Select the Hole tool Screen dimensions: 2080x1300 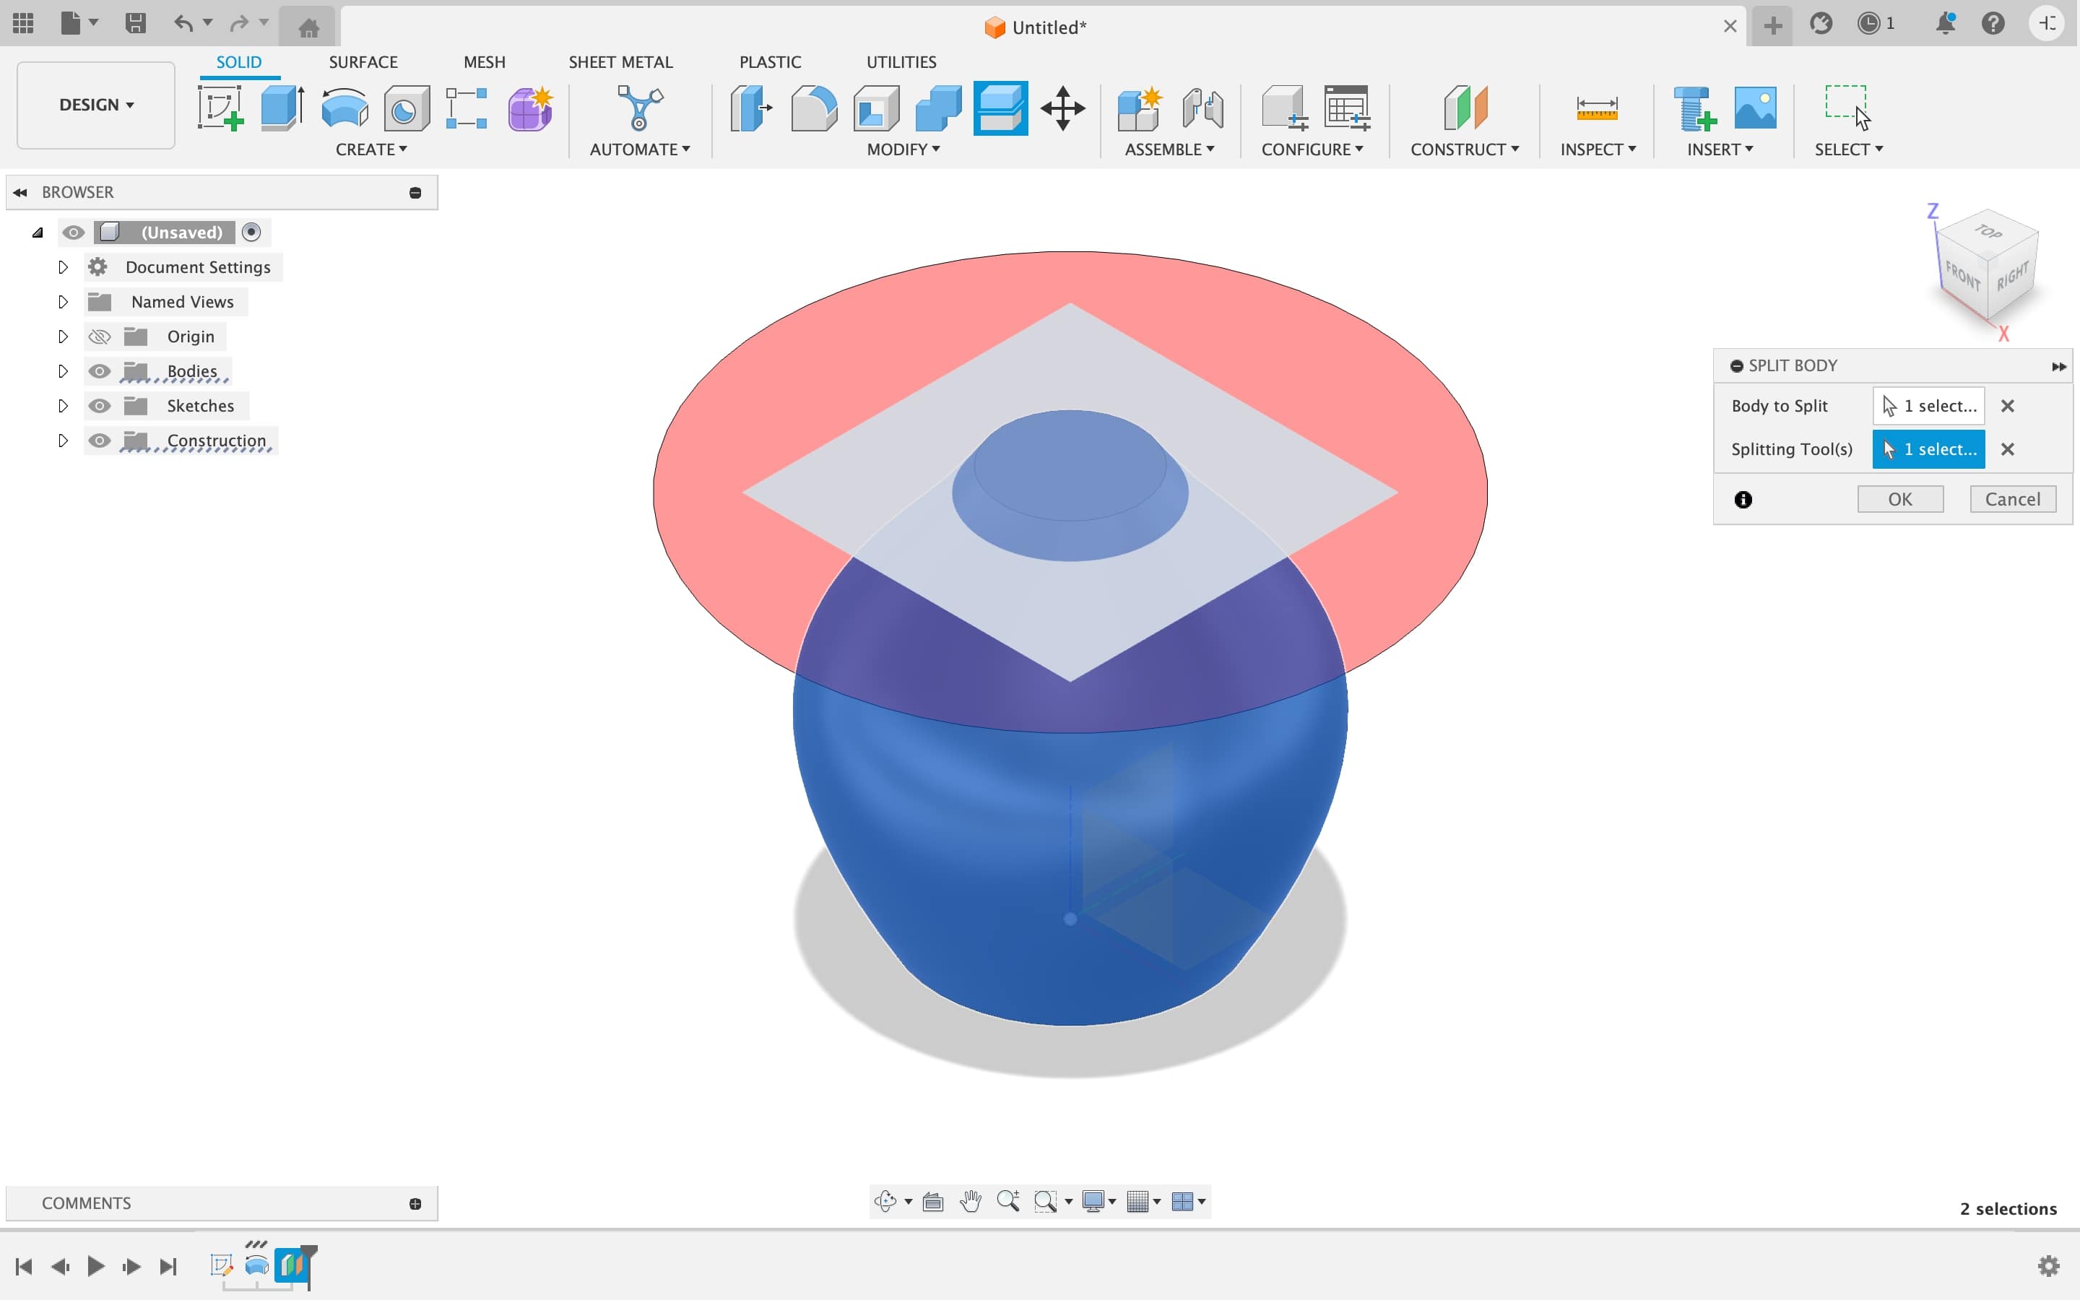(407, 108)
